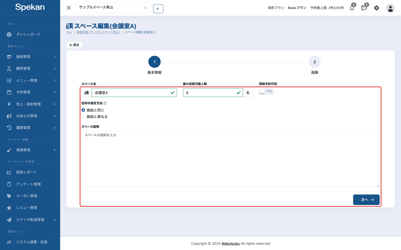
Task: Click the Spekan logo
Action: pyautogui.click(x=30, y=7)
